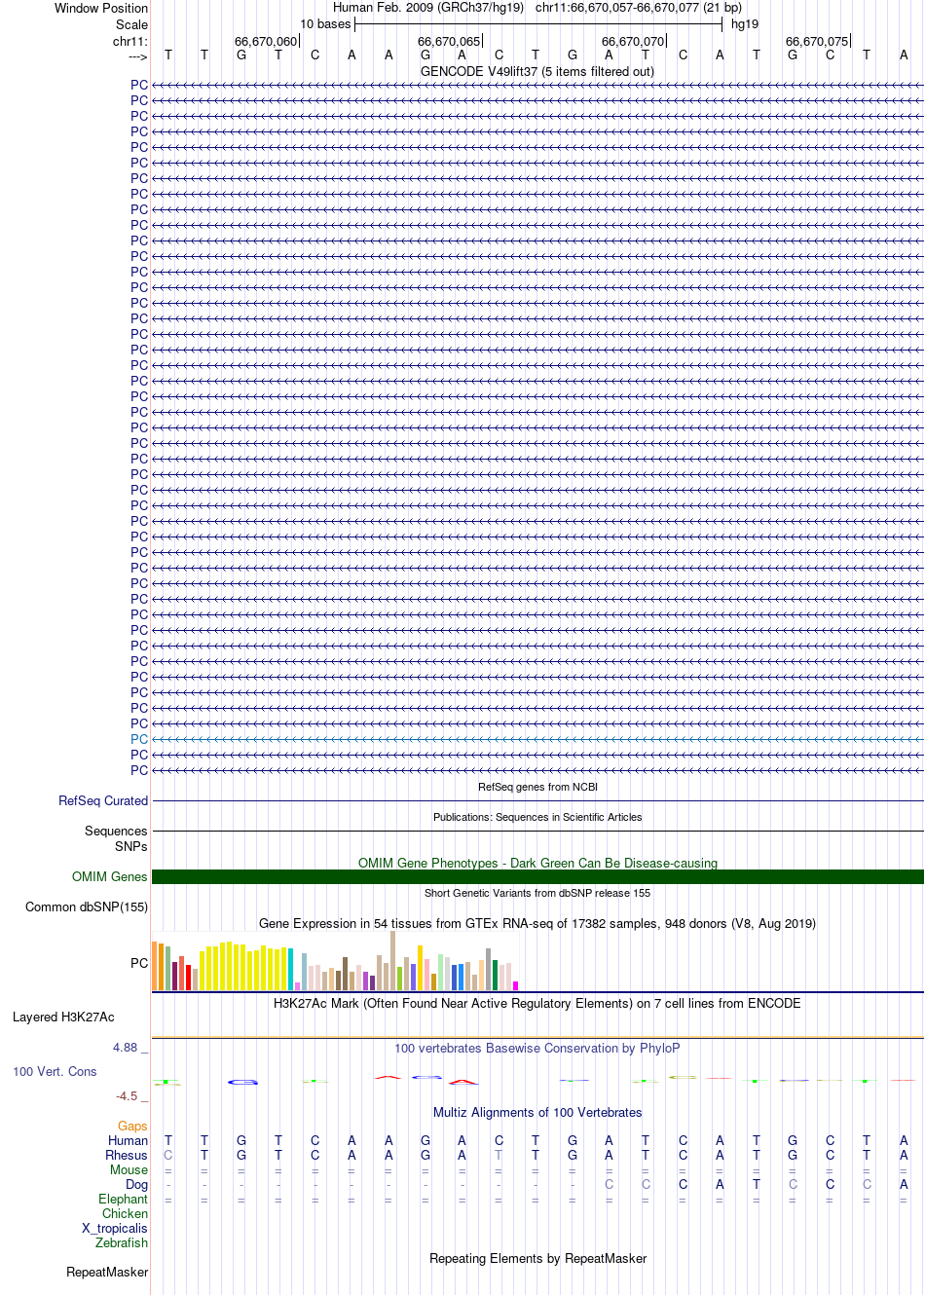This screenshot has width=925, height=1295.
Task: Click the orange "Gaps" row label
Action: point(132,1126)
